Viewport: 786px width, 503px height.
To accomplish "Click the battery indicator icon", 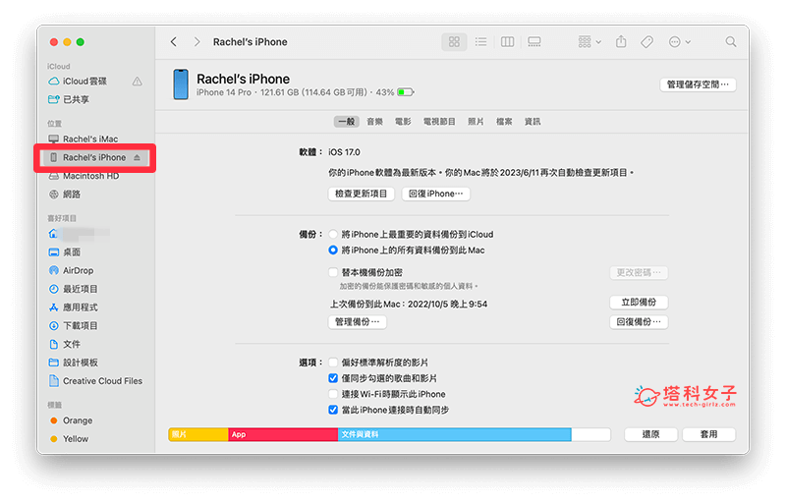I will (x=406, y=92).
